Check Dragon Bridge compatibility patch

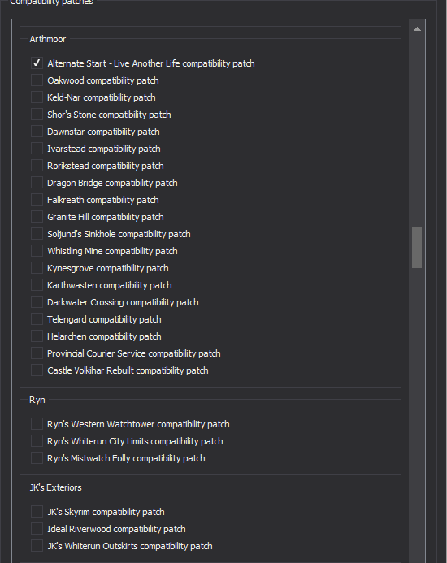37,183
